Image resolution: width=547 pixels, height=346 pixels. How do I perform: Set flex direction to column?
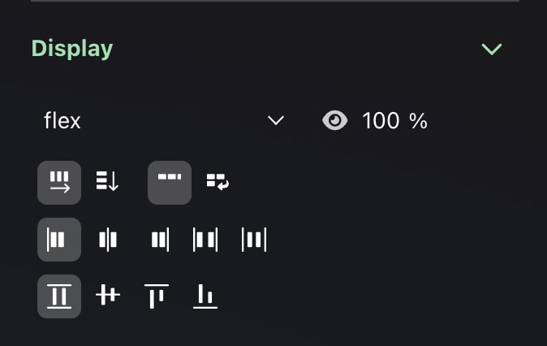(107, 182)
